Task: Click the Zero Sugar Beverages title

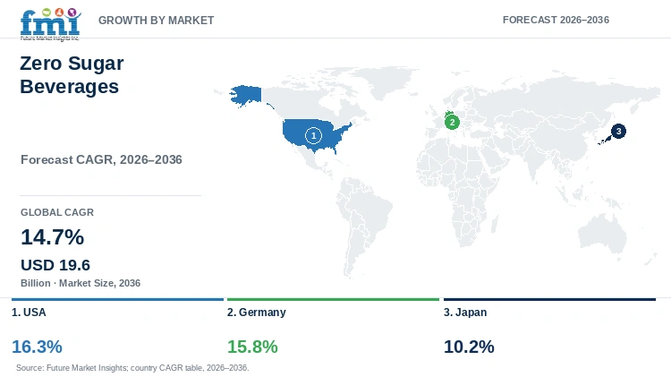Action: [72, 74]
